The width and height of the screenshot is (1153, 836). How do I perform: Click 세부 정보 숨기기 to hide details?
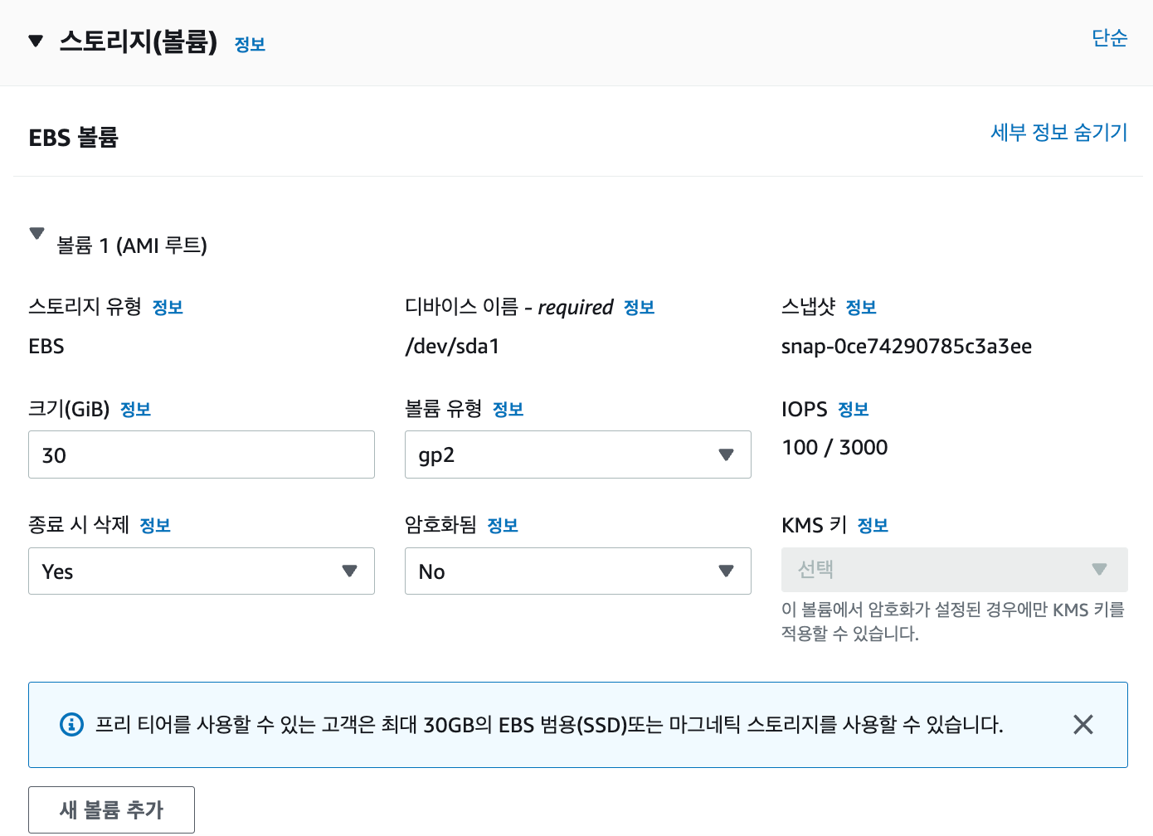(1058, 132)
